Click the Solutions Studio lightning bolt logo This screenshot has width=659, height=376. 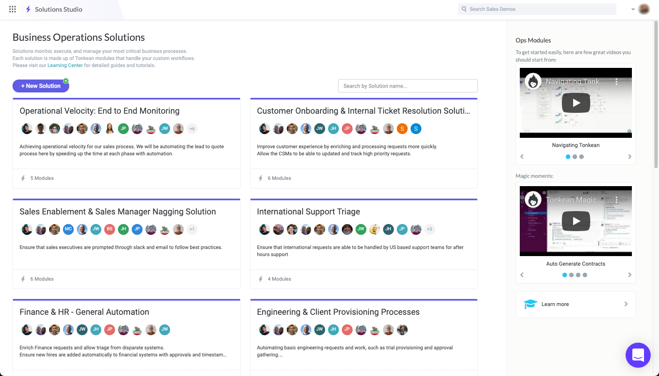point(28,9)
